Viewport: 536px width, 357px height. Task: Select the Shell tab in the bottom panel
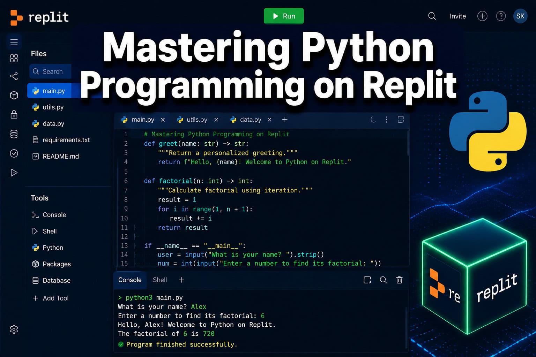[160, 280]
